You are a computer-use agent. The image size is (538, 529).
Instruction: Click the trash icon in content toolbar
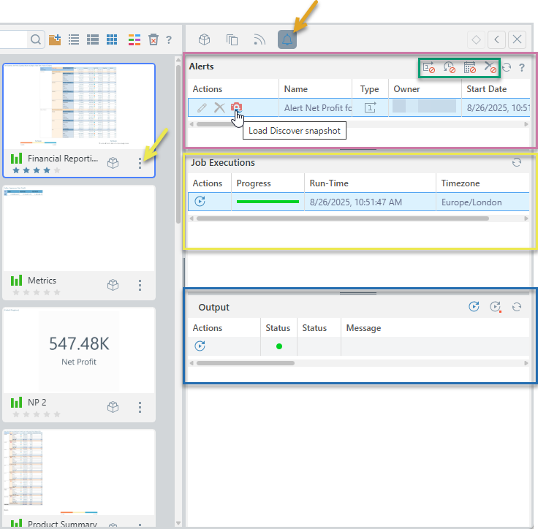[x=153, y=39]
